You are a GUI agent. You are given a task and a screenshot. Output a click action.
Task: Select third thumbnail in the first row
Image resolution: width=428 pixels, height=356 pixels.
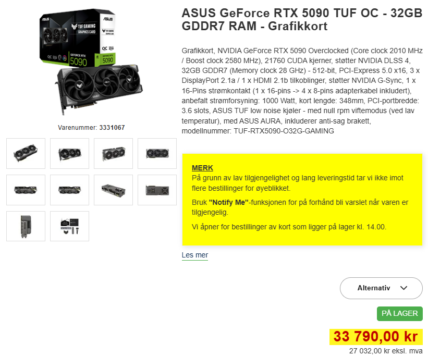(x=113, y=153)
